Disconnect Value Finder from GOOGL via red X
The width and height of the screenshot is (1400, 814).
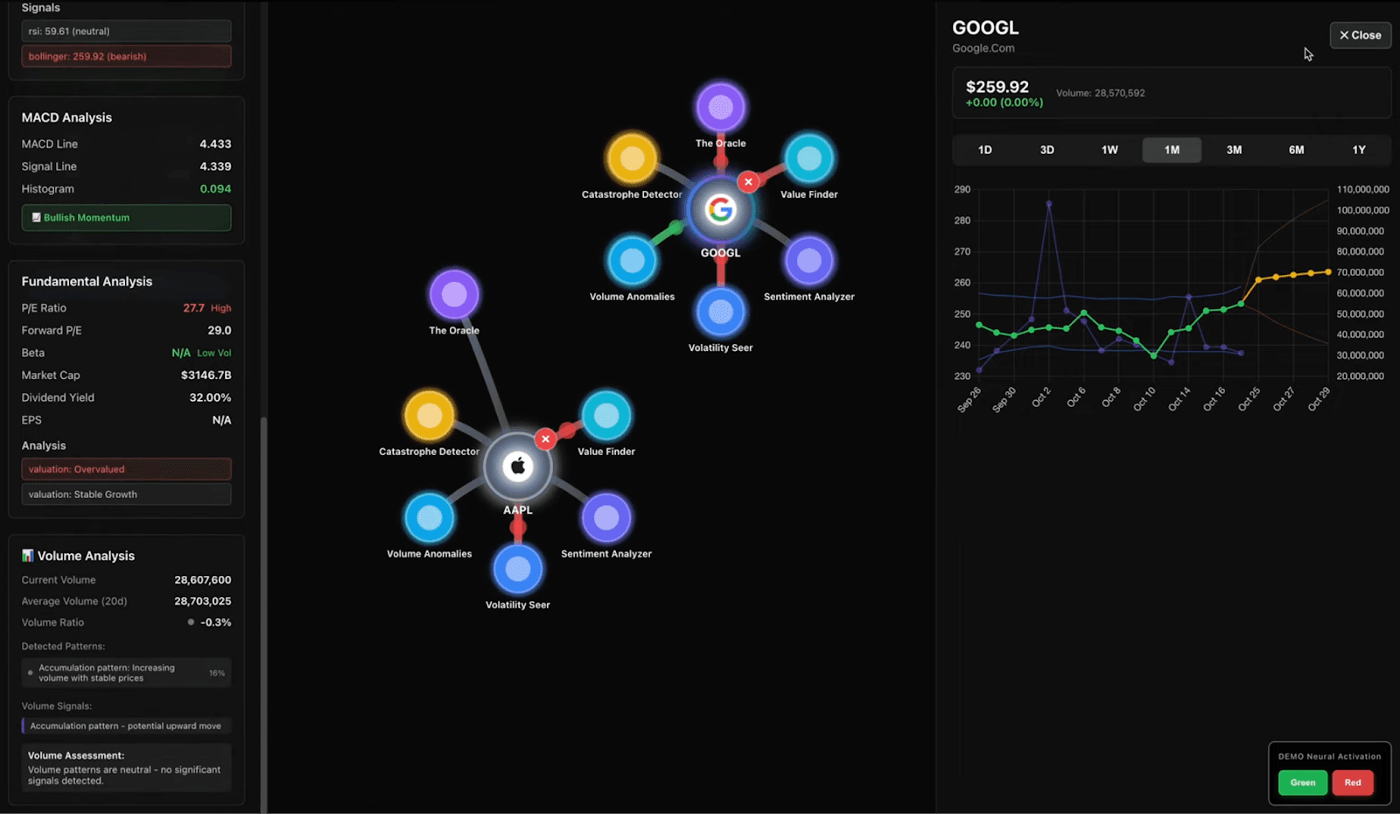tap(748, 181)
